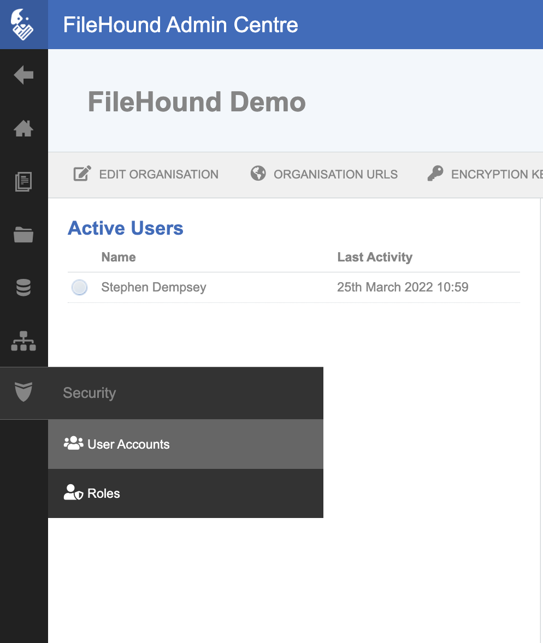The width and height of the screenshot is (543, 643).
Task: Open the home sidebar icon
Action: (23, 128)
